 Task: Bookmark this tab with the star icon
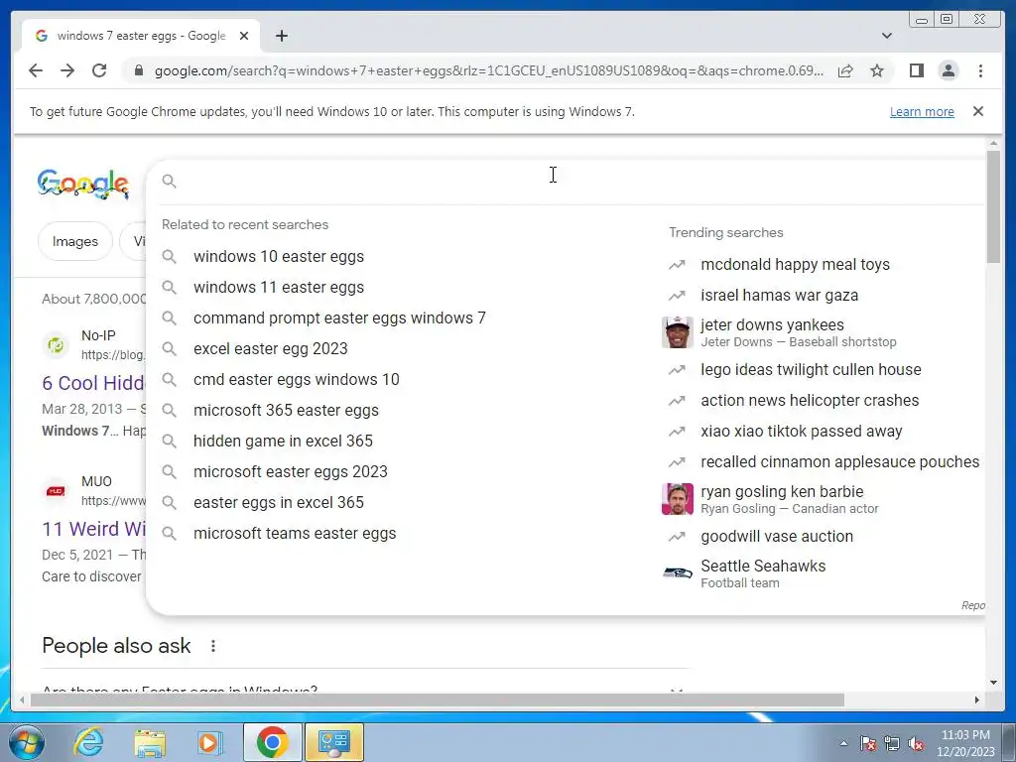click(x=877, y=70)
